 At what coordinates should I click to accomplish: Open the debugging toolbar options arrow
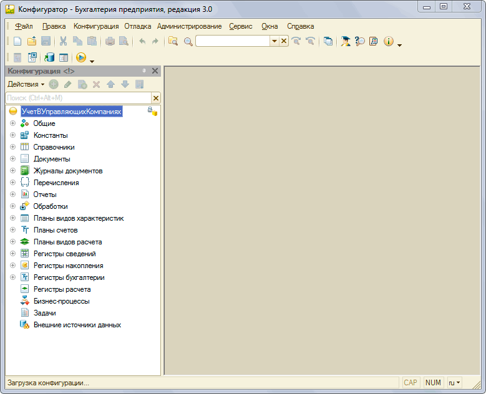click(92, 61)
